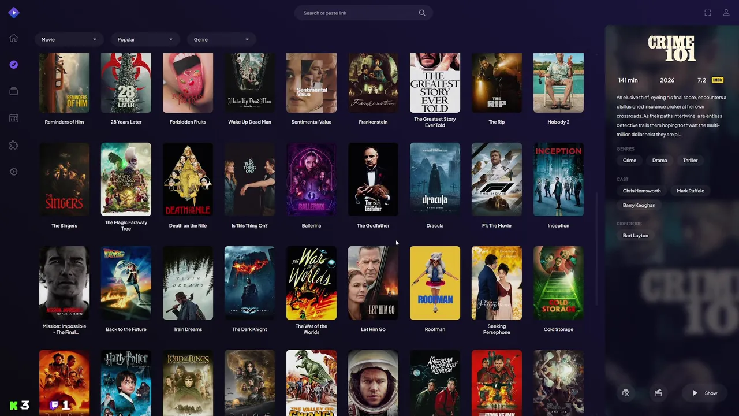Open the Forbidden Fruits poster
Image resolution: width=739 pixels, height=416 pixels.
(x=188, y=83)
